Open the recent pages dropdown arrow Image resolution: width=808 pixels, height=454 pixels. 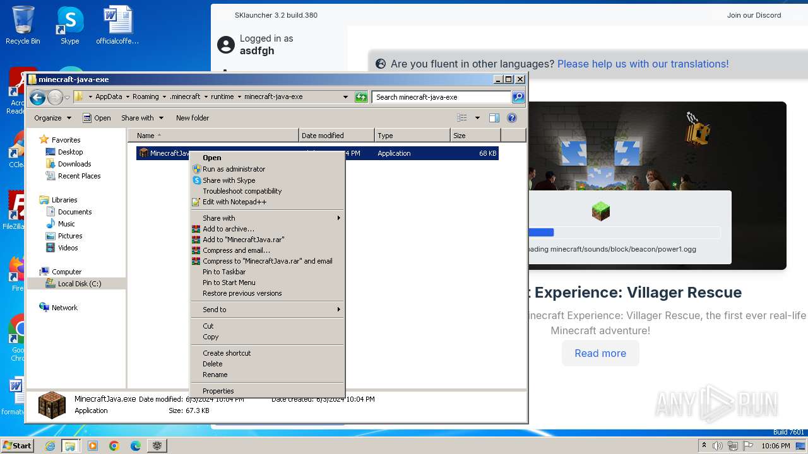tap(67, 98)
